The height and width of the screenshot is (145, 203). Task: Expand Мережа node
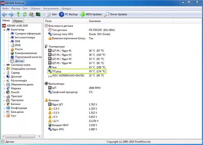[x=4, y=88]
